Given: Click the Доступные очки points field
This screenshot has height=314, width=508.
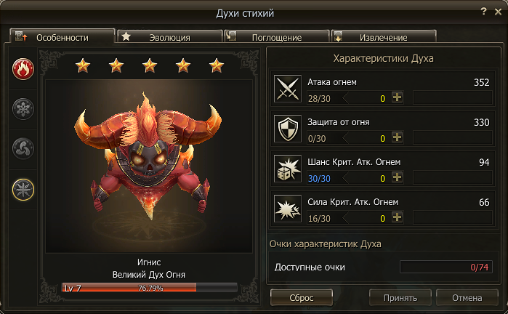Looking at the screenshot, I should (x=446, y=267).
